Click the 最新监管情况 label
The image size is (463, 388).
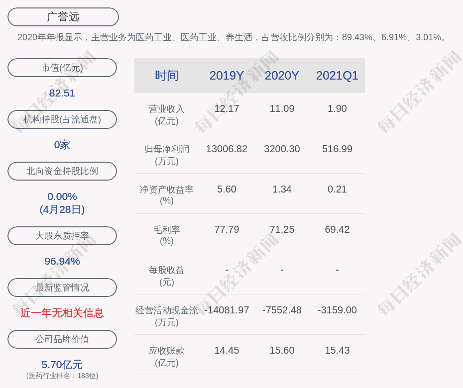(62, 288)
